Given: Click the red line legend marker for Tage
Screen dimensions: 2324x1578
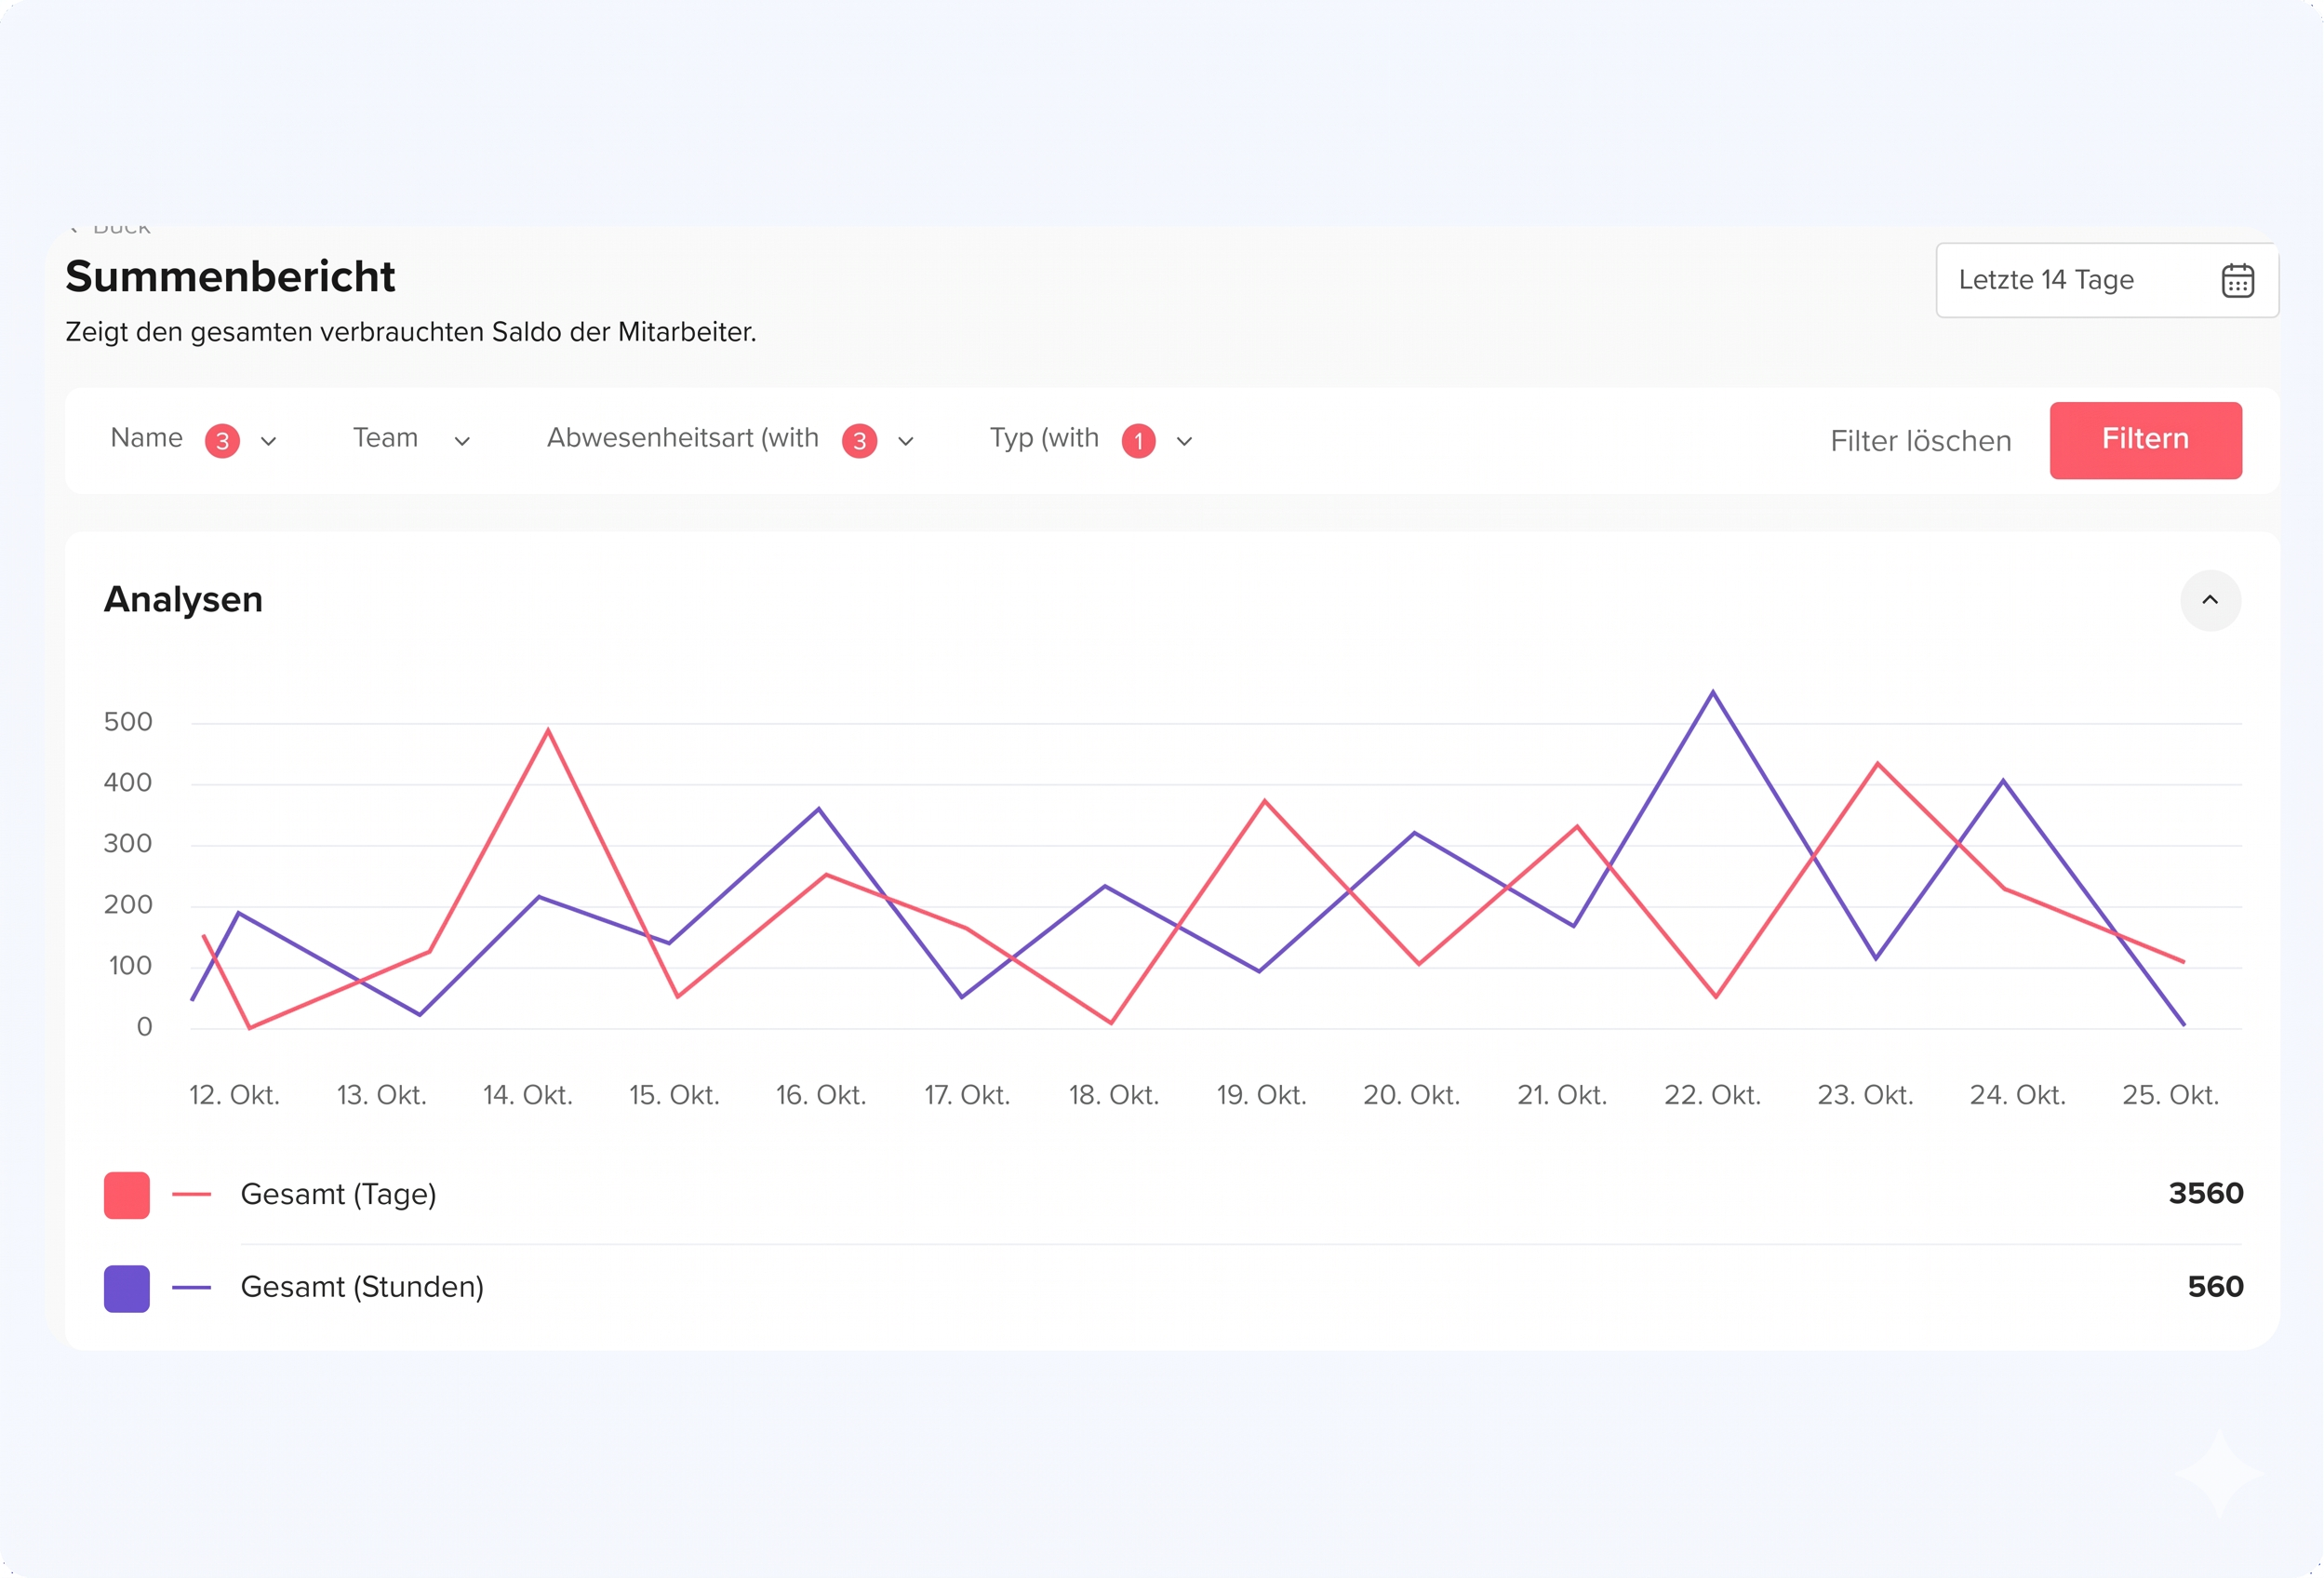Looking at the screenshot, I should pos(191,1194).
